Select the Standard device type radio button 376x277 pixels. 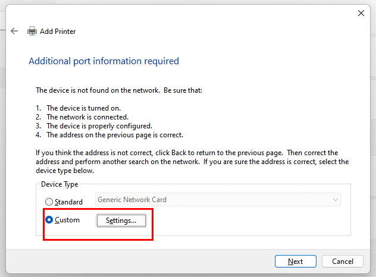tap(49, 202)
